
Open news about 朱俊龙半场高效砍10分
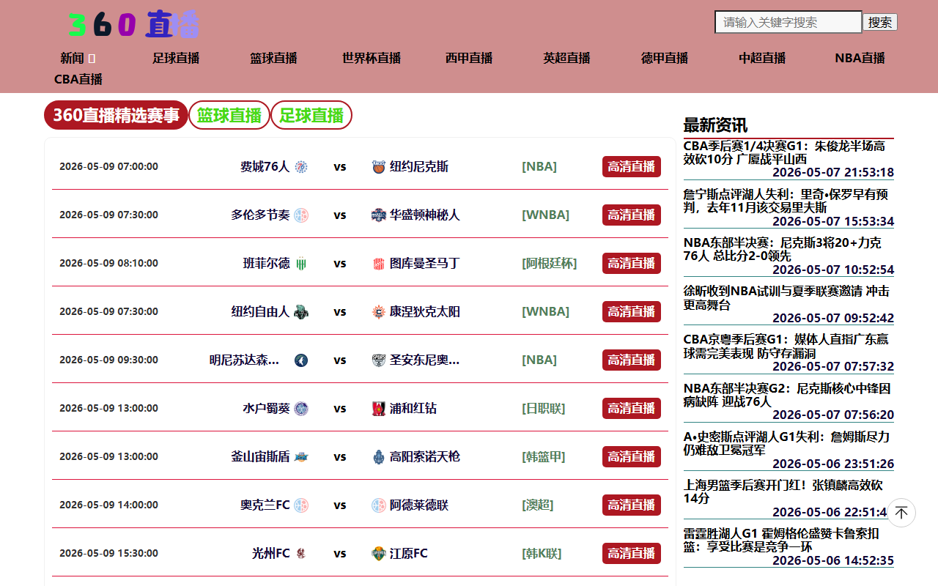coord(784,152)
